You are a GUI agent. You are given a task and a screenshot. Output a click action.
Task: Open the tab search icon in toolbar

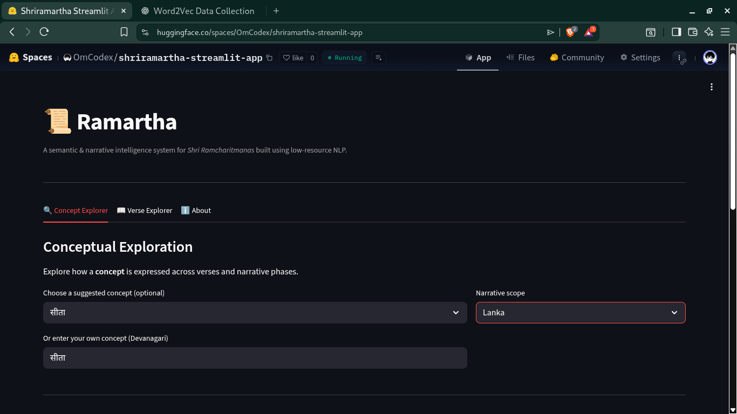tap(651, 32)
